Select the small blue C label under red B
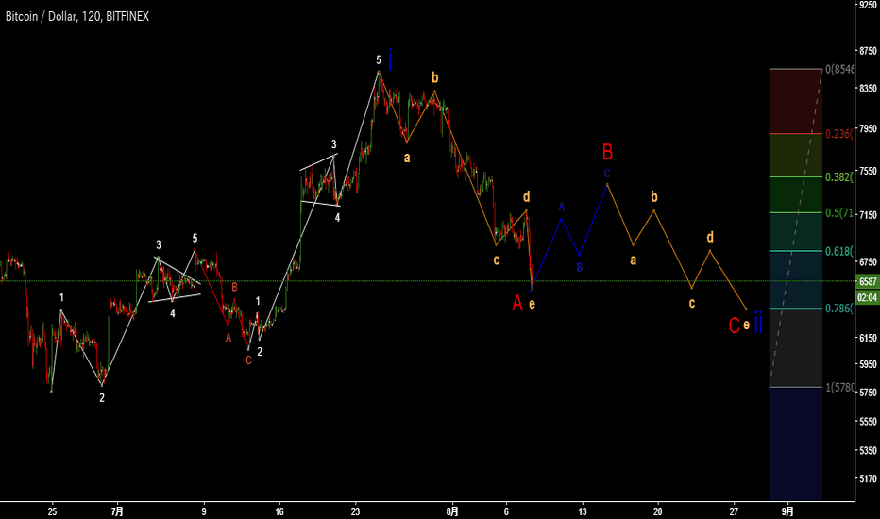This screenshot has width=880, height=519. (607, 174)
